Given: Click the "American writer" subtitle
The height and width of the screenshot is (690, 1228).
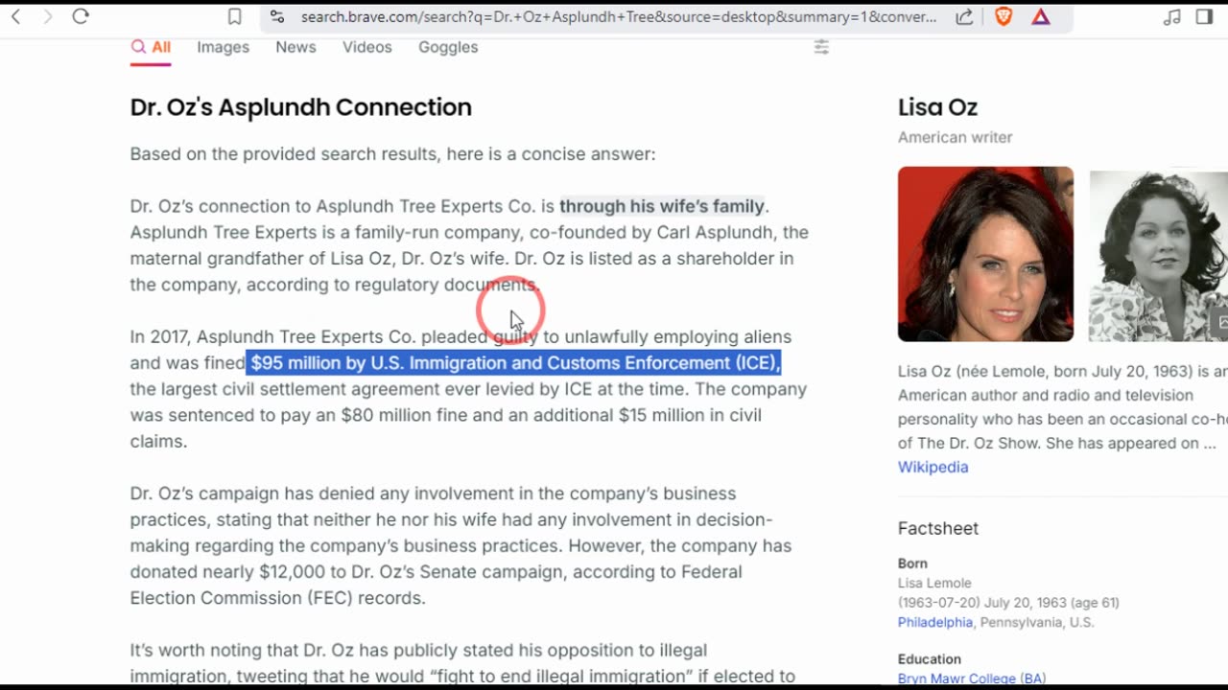Looking at the screenshot, I should click(x=955, y=137).
